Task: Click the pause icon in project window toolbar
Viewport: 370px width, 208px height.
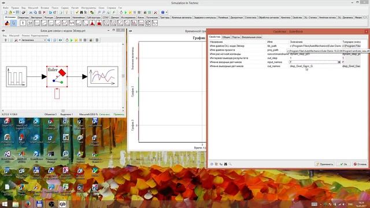Action: (80, 40)
